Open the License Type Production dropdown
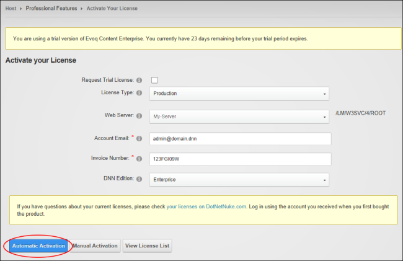The width and height of the screenshot is (403, 261). (239, 94)
